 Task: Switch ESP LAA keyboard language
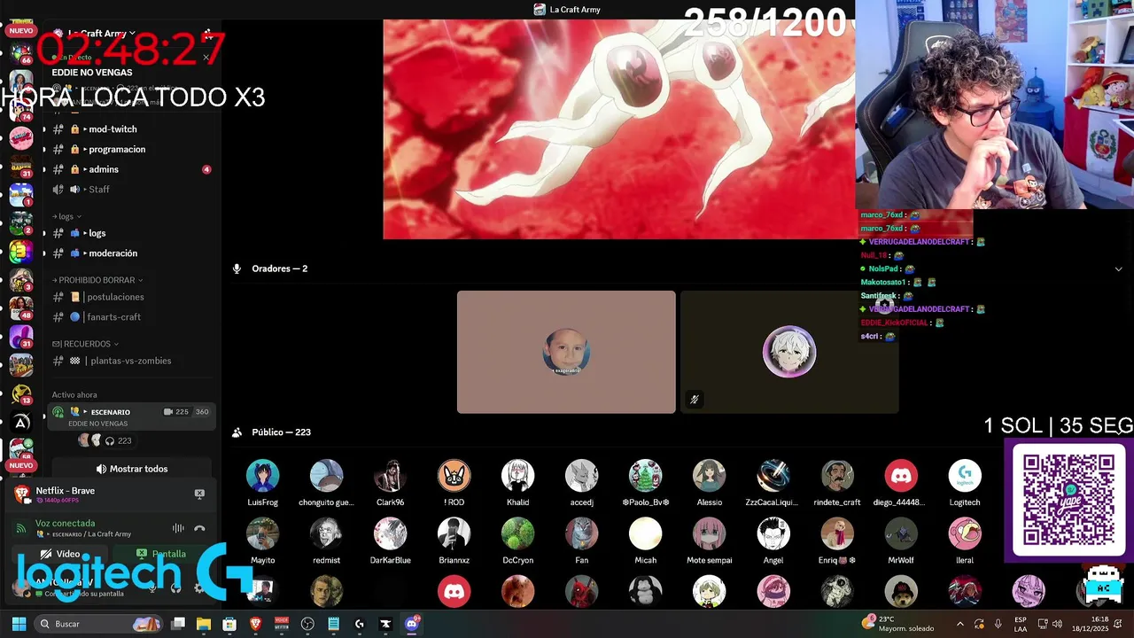[x=1021, y=624]
